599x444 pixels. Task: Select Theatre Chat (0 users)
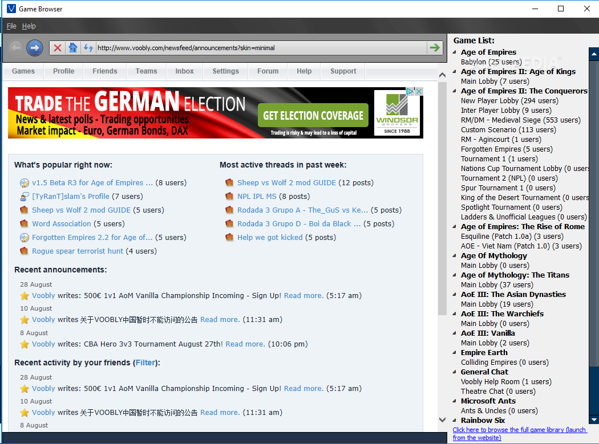tap(498, 392)
